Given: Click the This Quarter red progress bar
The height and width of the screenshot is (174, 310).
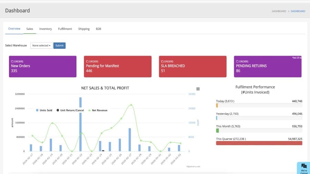Looking at the screenshot, I should [259, 143].
